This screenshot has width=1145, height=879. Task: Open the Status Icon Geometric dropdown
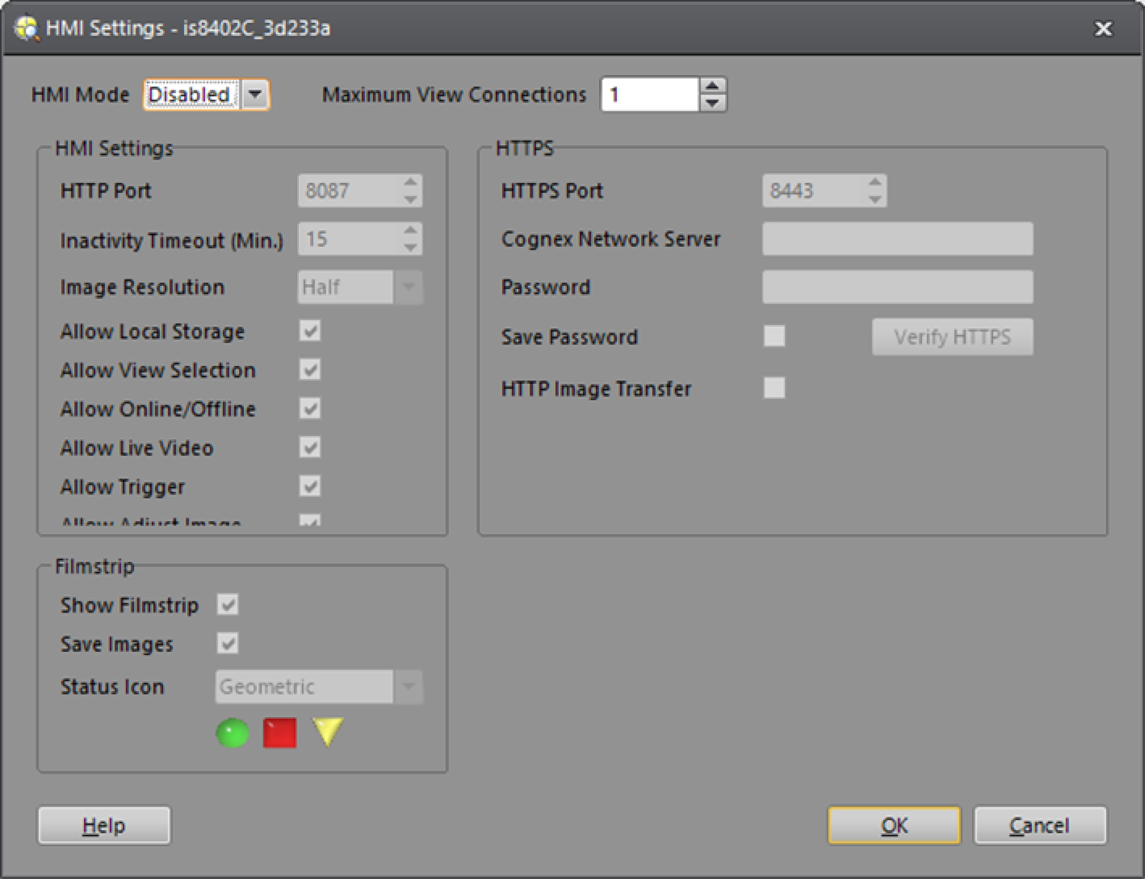[409, 687]
